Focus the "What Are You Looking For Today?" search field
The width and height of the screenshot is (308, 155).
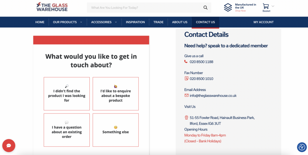pyautogui.click(x=144, y=8)
